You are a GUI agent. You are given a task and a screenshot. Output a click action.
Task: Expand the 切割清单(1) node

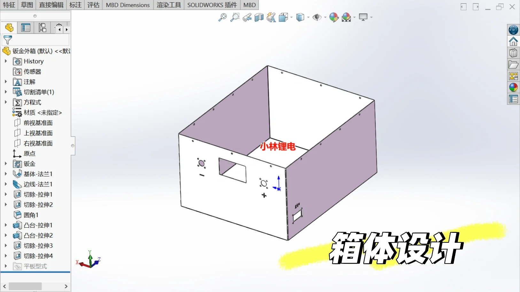click(x=6, y=92)
